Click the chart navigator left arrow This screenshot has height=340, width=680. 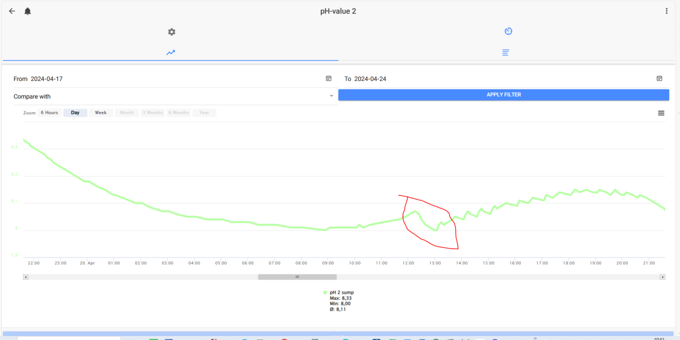(x=25, y=277)
